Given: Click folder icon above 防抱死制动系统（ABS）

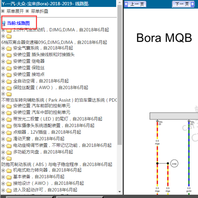Looking at the screenshot, I should (9, 158).
